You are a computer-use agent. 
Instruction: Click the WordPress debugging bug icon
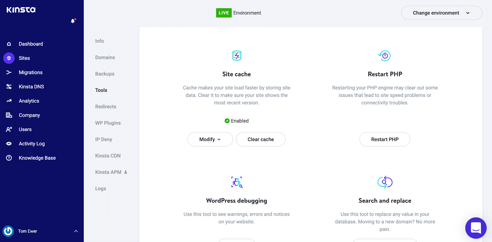[236, 182]
